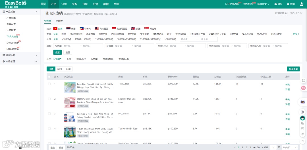
Task: Go to the previous page arrow
Action: click(235, 147)
